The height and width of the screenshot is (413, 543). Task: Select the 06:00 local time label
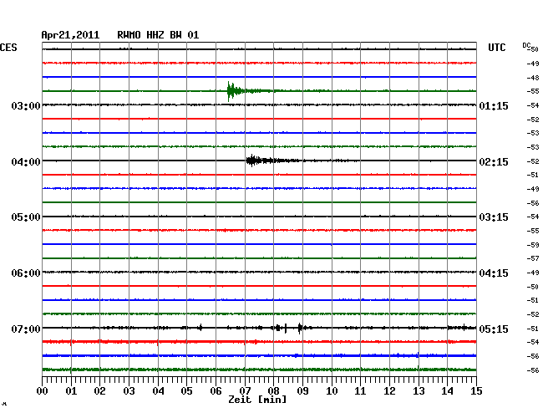click(x=26, y=273)
